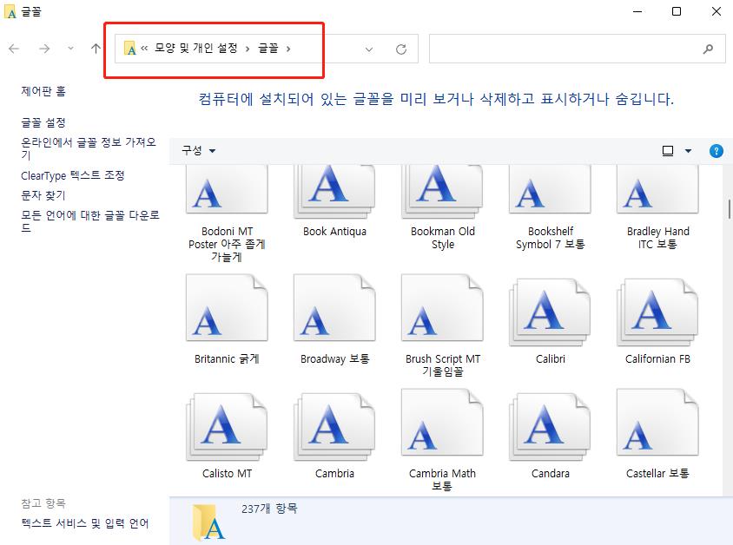This screenshot has width=733, height=545.
Task: Open the change-view dropdown arrow
Action: coord(689,150)
